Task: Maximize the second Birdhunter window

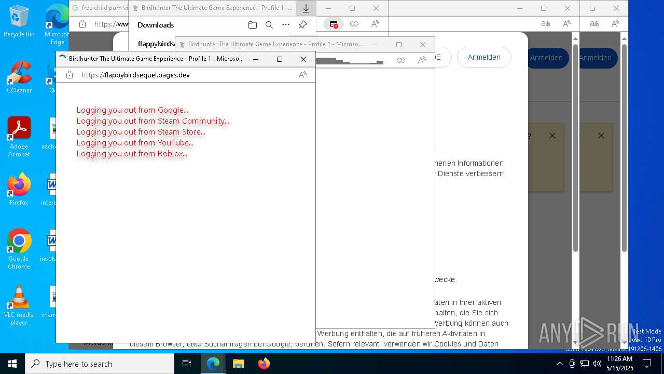Action: 399,45
